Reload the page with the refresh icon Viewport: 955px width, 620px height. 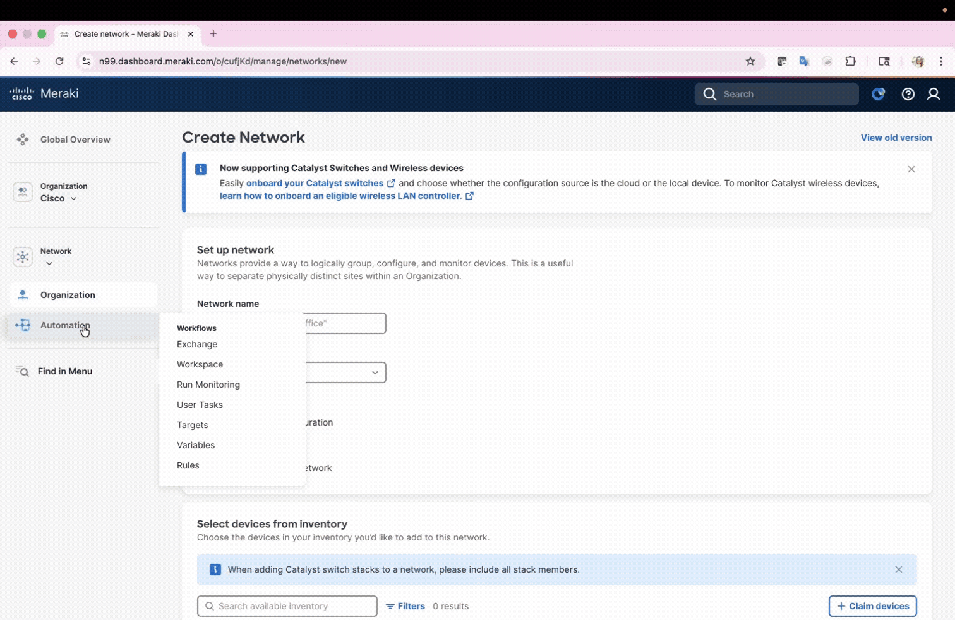(x=59, y=61)
